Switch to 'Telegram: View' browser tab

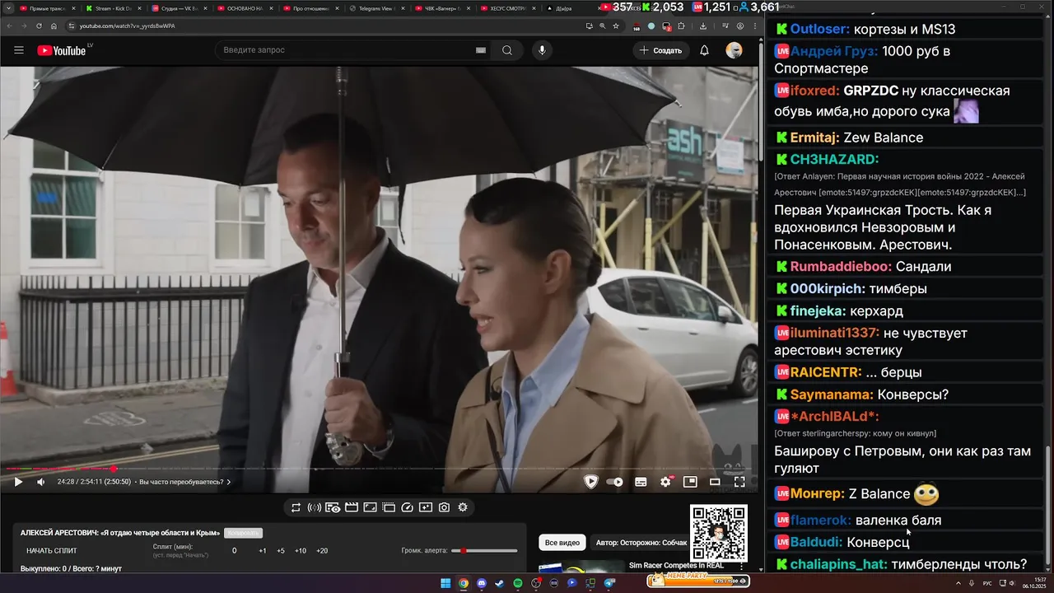click(x=375, y=8)
